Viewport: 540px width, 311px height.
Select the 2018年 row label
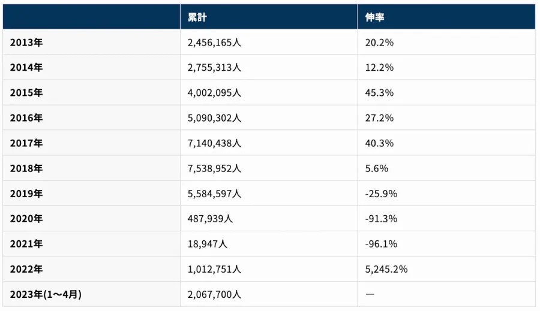point(26,168)
